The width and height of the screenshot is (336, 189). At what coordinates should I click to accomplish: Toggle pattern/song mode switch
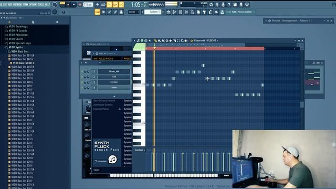[62, 4]
